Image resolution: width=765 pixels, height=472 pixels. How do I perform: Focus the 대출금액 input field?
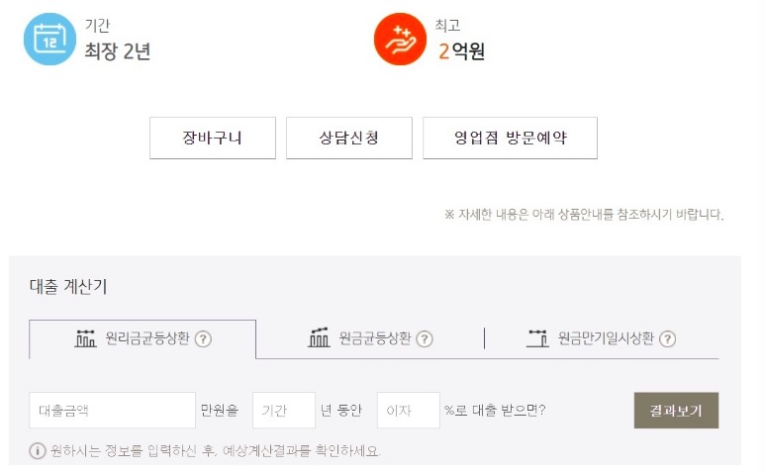(x=112, y=411)
